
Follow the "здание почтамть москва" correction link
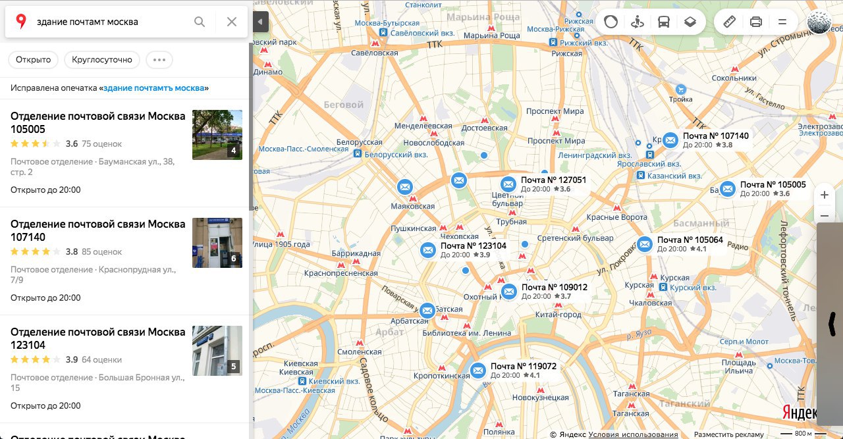tap(154, 88)
